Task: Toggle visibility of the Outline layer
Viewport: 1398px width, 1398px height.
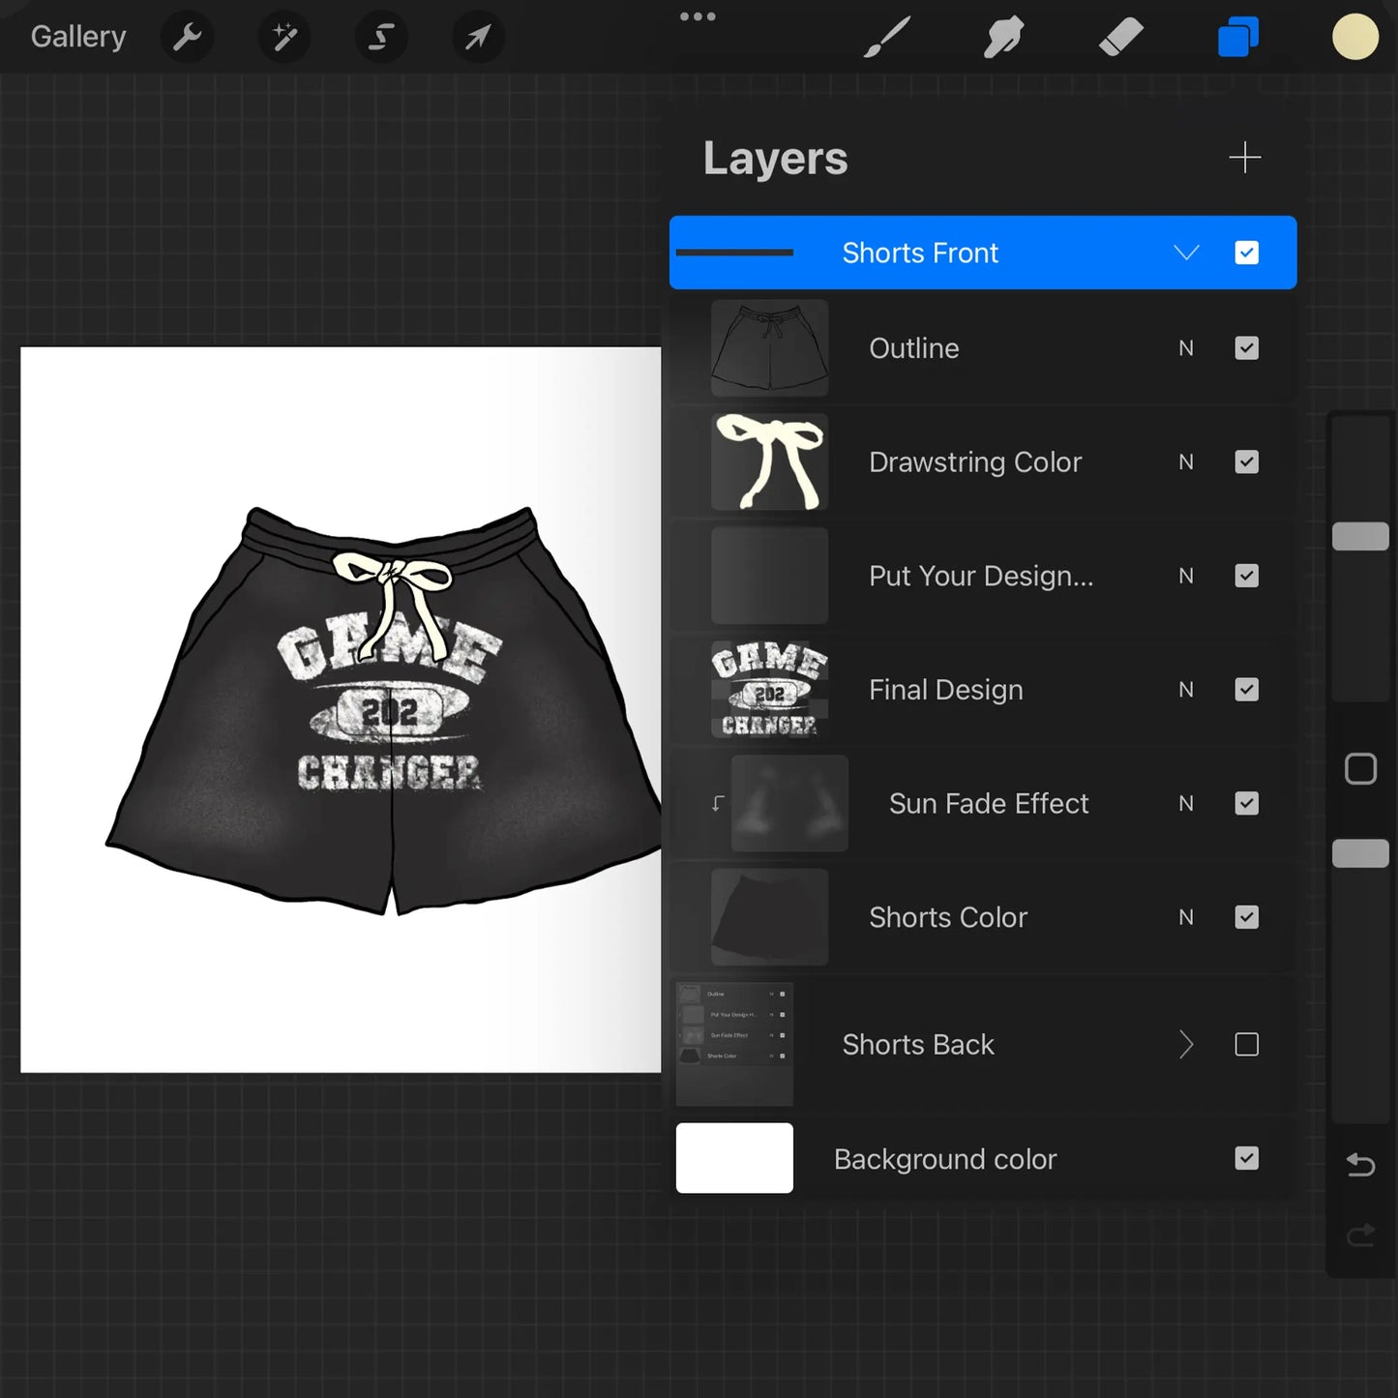Action: tap(1246, 347)
